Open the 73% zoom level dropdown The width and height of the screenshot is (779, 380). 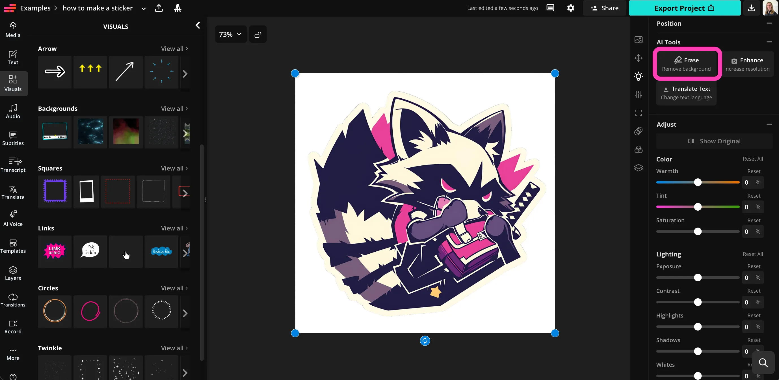230,34
